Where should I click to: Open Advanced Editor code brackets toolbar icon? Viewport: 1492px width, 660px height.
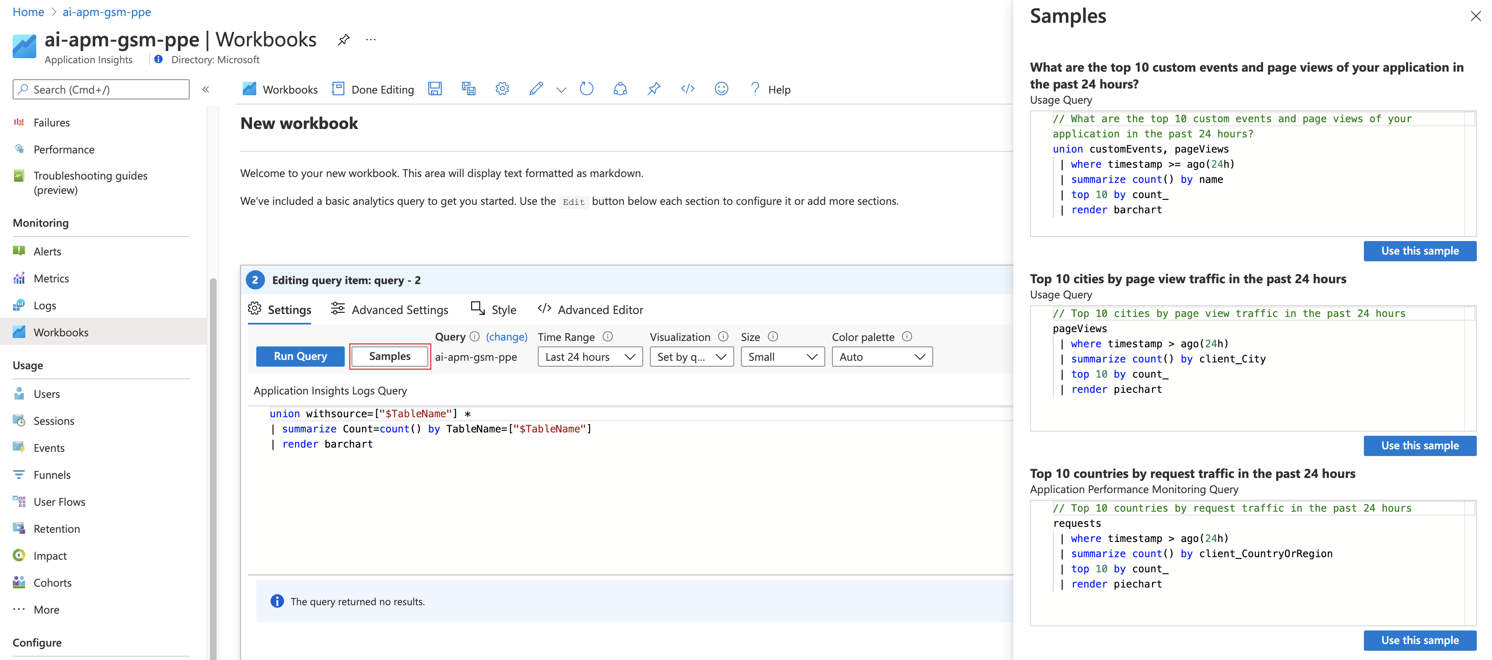click(687, 89)
